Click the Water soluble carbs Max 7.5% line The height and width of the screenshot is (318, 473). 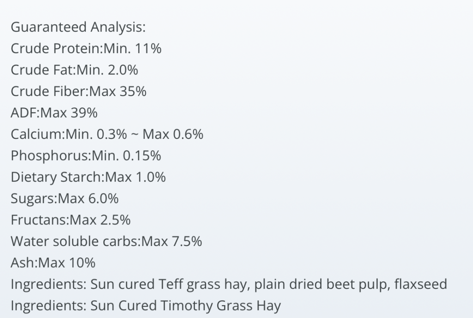coord(106,241)
